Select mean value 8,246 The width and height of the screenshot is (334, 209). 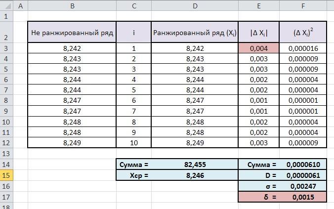tap(195, 175)
